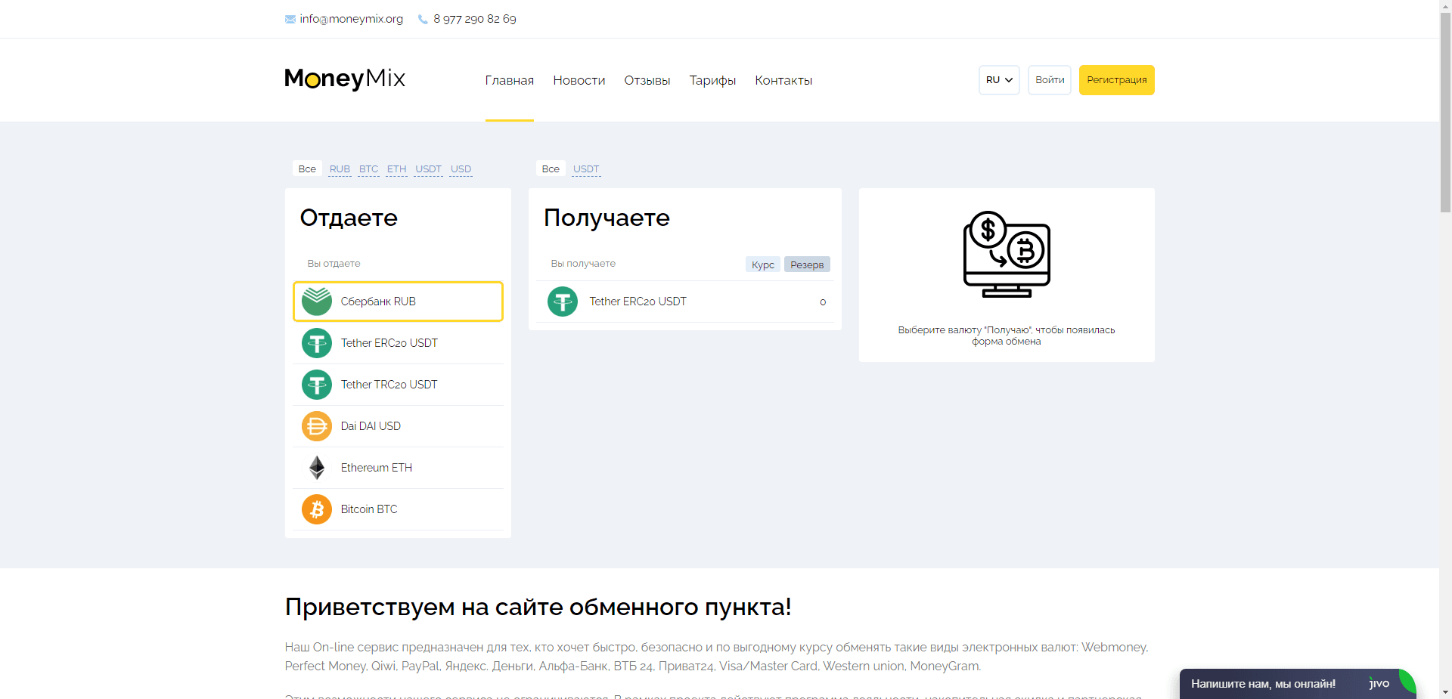Select Dai DAI USD as currency to give
Screen dimensions: 1452x699
click(x=397, y=425)
